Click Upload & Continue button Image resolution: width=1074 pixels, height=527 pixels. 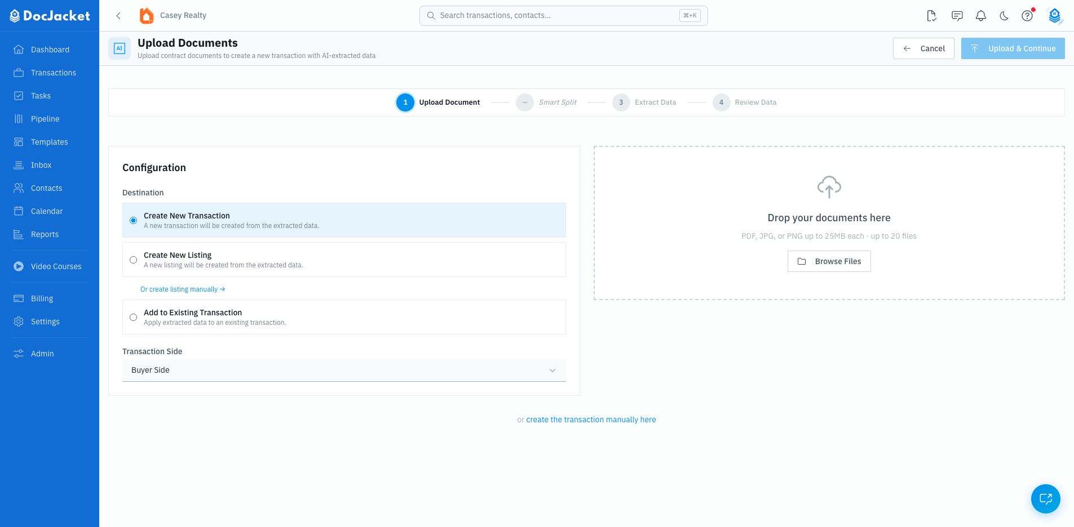point(1013,48)
